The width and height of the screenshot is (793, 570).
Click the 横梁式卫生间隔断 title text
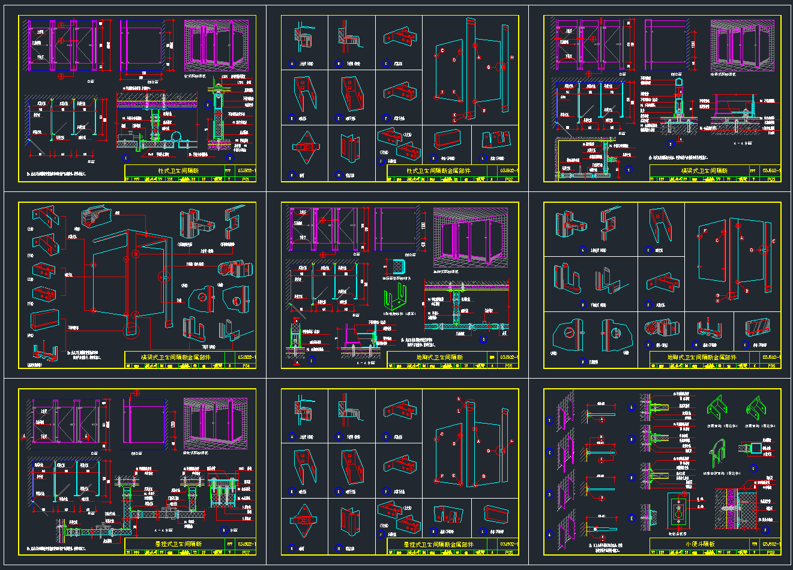(x=704, y=171)
